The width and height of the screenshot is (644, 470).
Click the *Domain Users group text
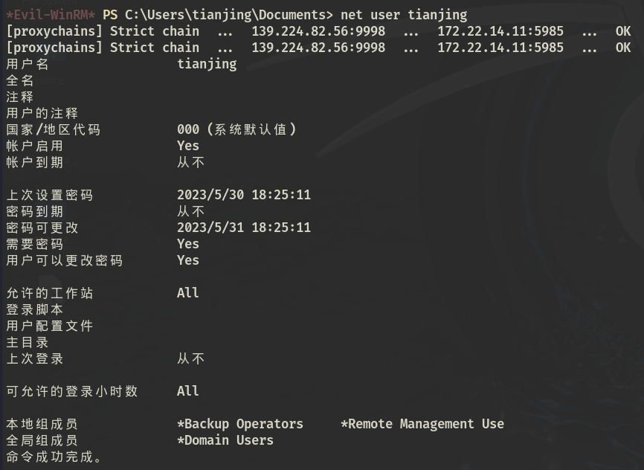[225, 440]
